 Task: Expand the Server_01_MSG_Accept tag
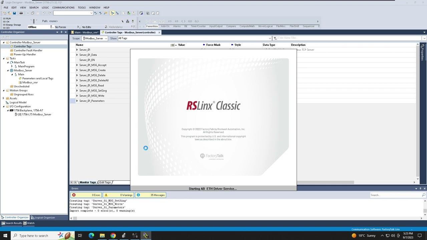77,65
